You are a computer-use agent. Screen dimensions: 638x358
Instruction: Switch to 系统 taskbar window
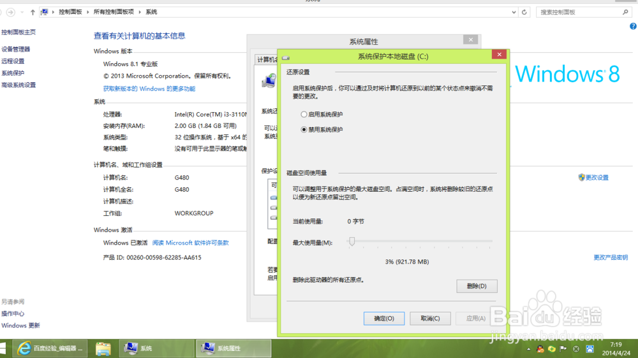tap(156, 348)
